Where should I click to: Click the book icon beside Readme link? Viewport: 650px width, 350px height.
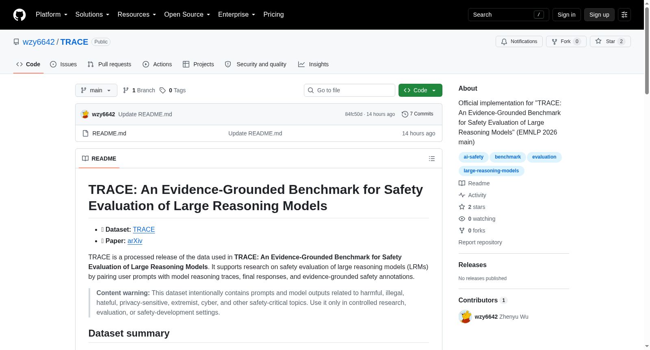[462, 183]
